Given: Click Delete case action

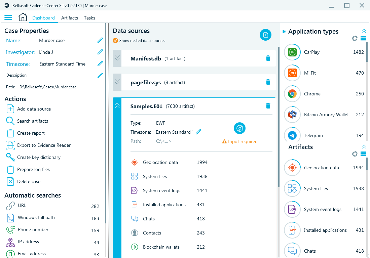Looking at the screenshot, I should [x=23, y=181].
